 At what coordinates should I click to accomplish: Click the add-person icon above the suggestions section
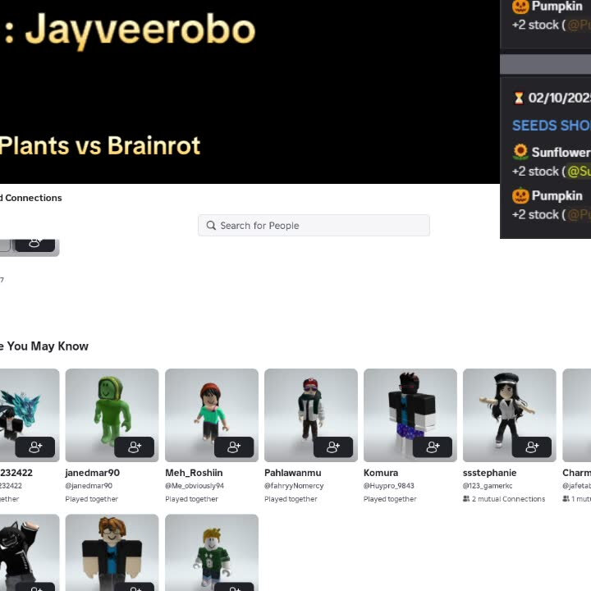[x=35, y=243]
